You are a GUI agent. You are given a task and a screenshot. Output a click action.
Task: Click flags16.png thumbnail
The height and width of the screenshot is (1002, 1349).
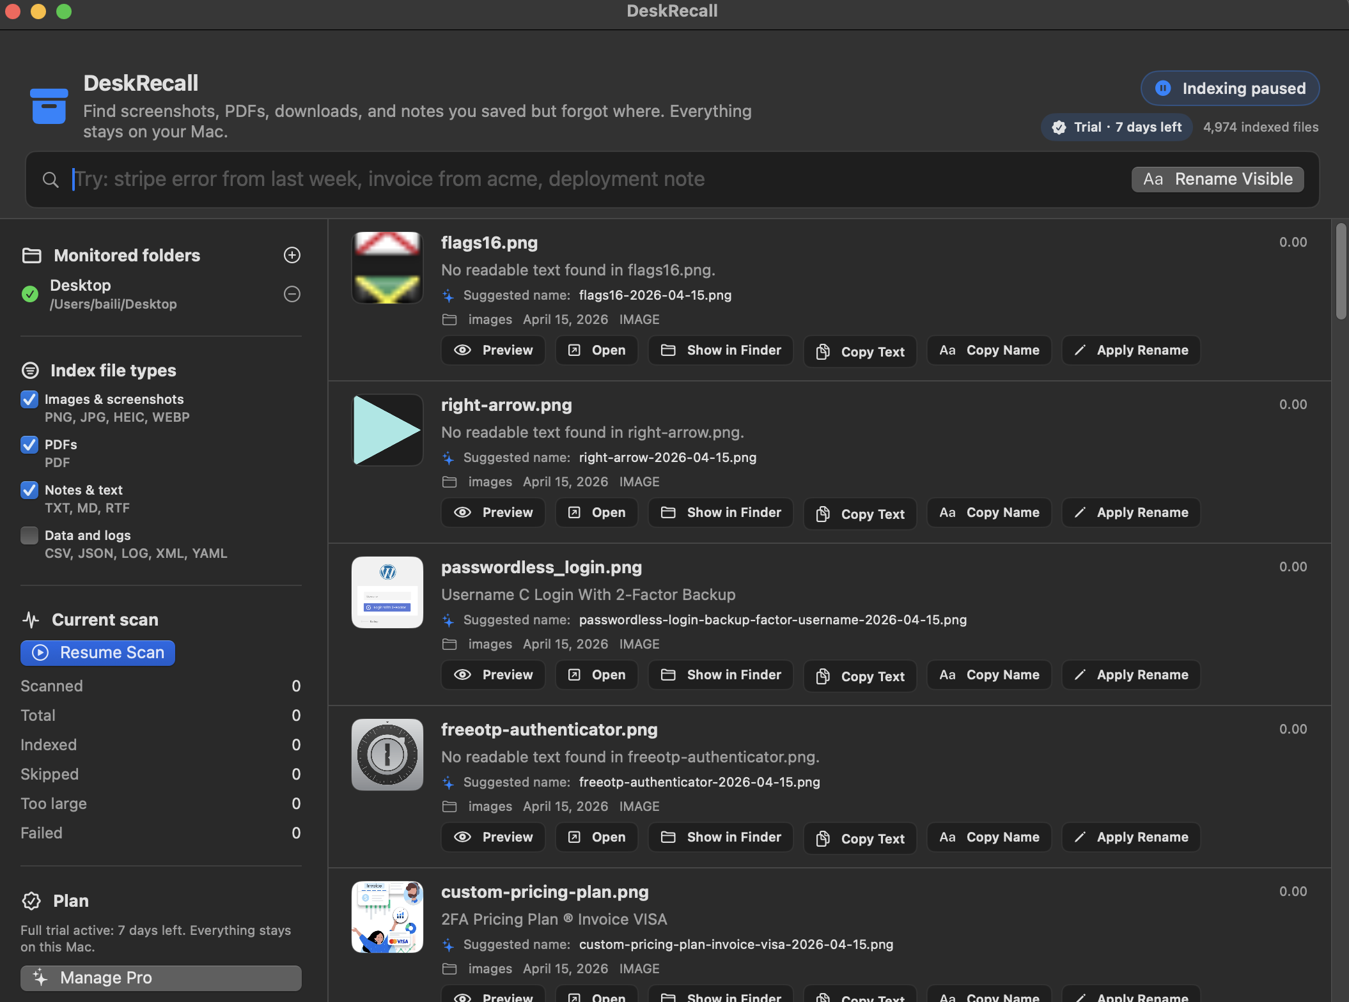point(387,268)
